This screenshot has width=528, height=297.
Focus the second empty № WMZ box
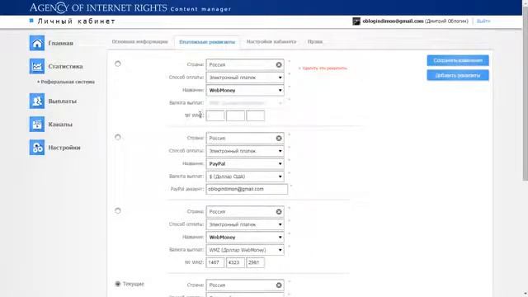point(235,115)
